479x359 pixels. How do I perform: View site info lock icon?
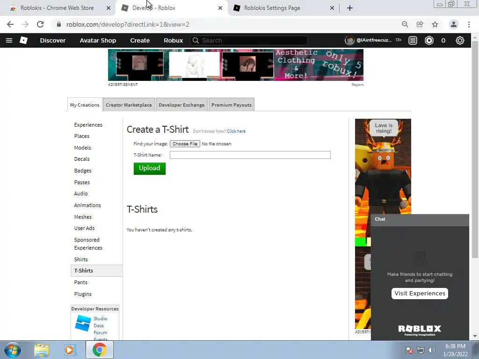59,24
